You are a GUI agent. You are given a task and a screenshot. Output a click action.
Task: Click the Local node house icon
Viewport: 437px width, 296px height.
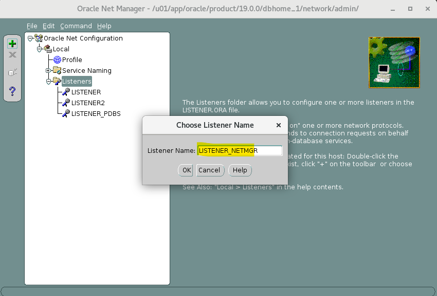tap(48, 49)
